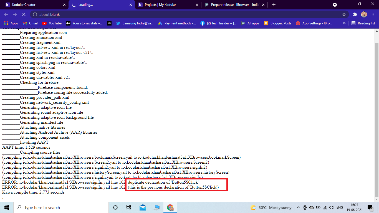Screen dimensions: 379x213
Task: Open the Blogger: Posts bookmark
Action: click(x=278, y=23)
